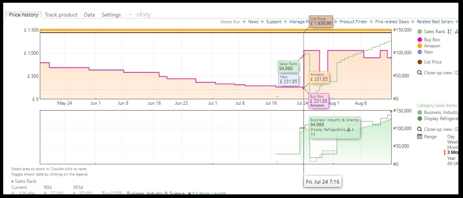This screenshot has width=463, height=198.
Task: Click the 'May 24' date axis label
Action: tap(64, 103)
